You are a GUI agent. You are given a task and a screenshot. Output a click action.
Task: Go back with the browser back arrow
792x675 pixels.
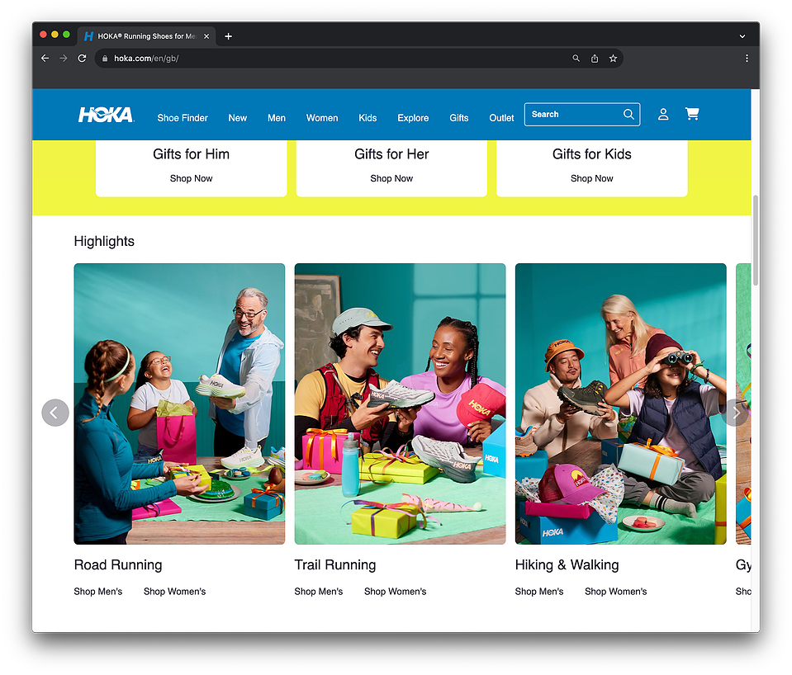click(45, 59)
